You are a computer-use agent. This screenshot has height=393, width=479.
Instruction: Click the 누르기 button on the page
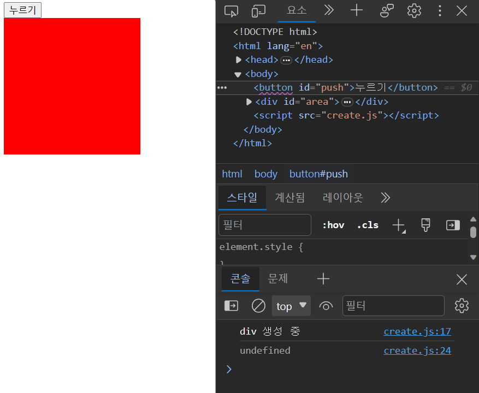[22, 10]
